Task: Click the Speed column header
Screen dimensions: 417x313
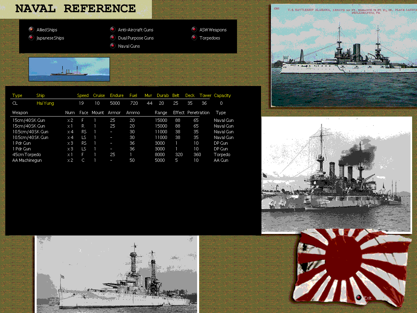Action: (83, 95)
